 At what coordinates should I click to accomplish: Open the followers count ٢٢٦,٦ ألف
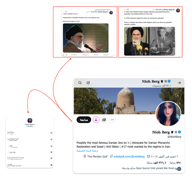[157, 163]
